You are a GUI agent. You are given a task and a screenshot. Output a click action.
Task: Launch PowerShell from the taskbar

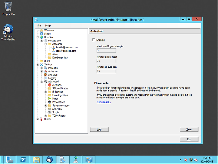(23, 160)
